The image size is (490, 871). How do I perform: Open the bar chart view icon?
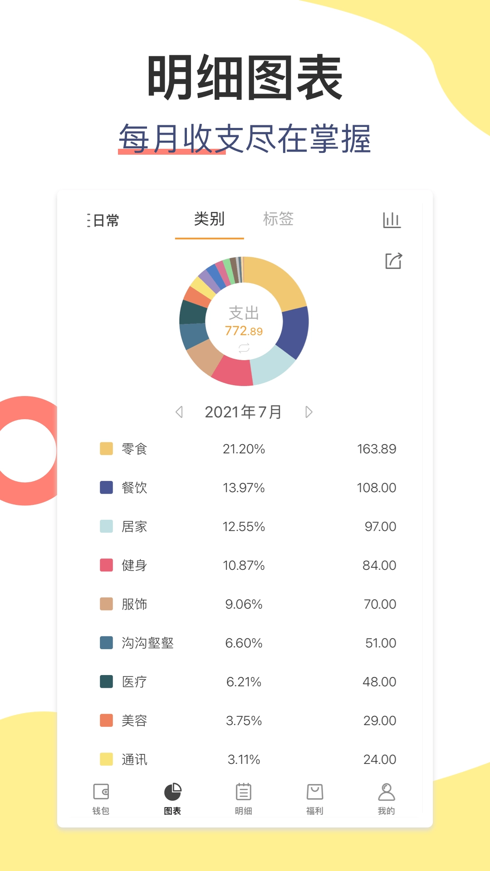point(392,220)
